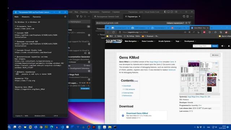Toggle panel layout icon in VS Code title bar
Image resolution: width=231 pixels, height=130 pixels.
tap(169, 12)
